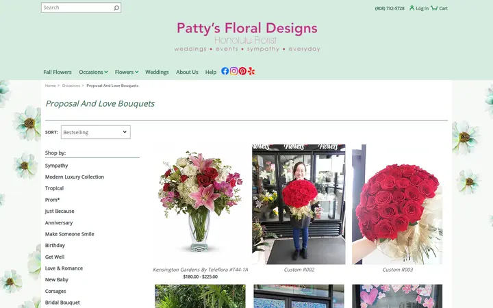Open the Help menu item
The image size is (493, 308).
[x=211, y=72]
